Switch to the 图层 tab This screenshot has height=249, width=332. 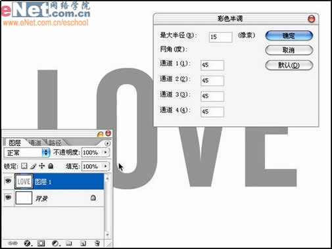[14, 143]
